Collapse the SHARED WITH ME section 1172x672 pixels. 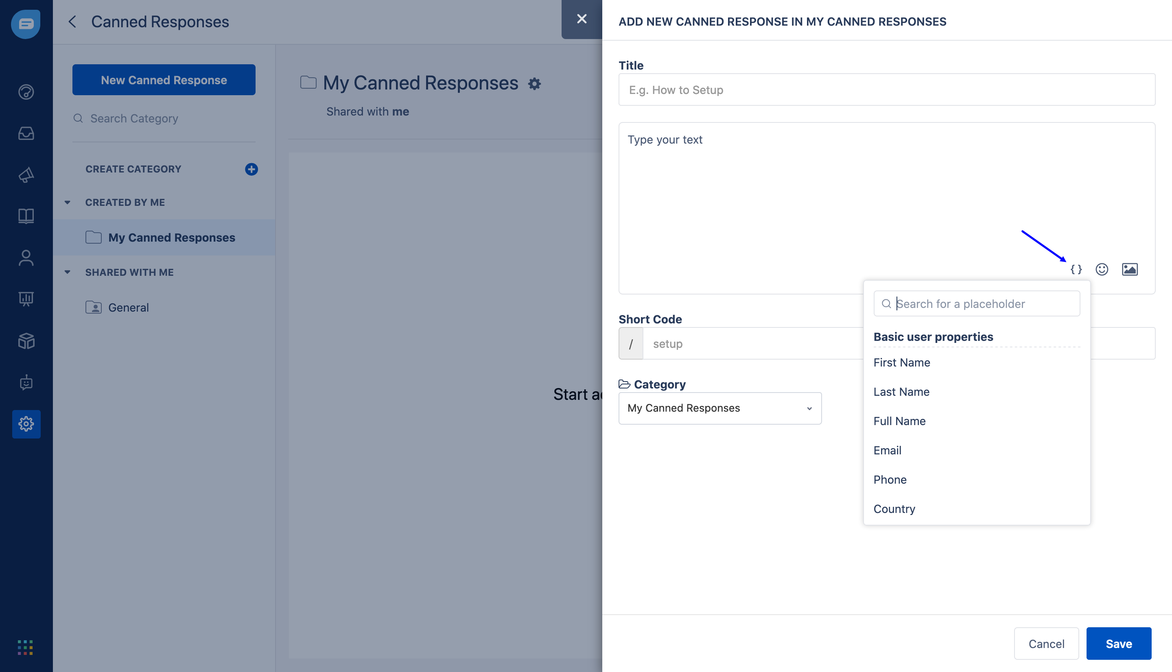pos(68,272)
